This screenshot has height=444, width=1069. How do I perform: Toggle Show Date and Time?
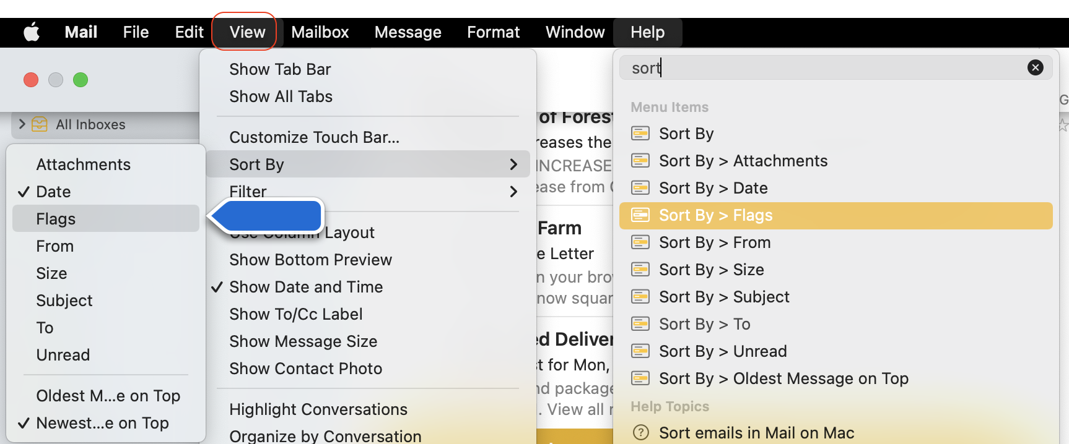(368, 287)
